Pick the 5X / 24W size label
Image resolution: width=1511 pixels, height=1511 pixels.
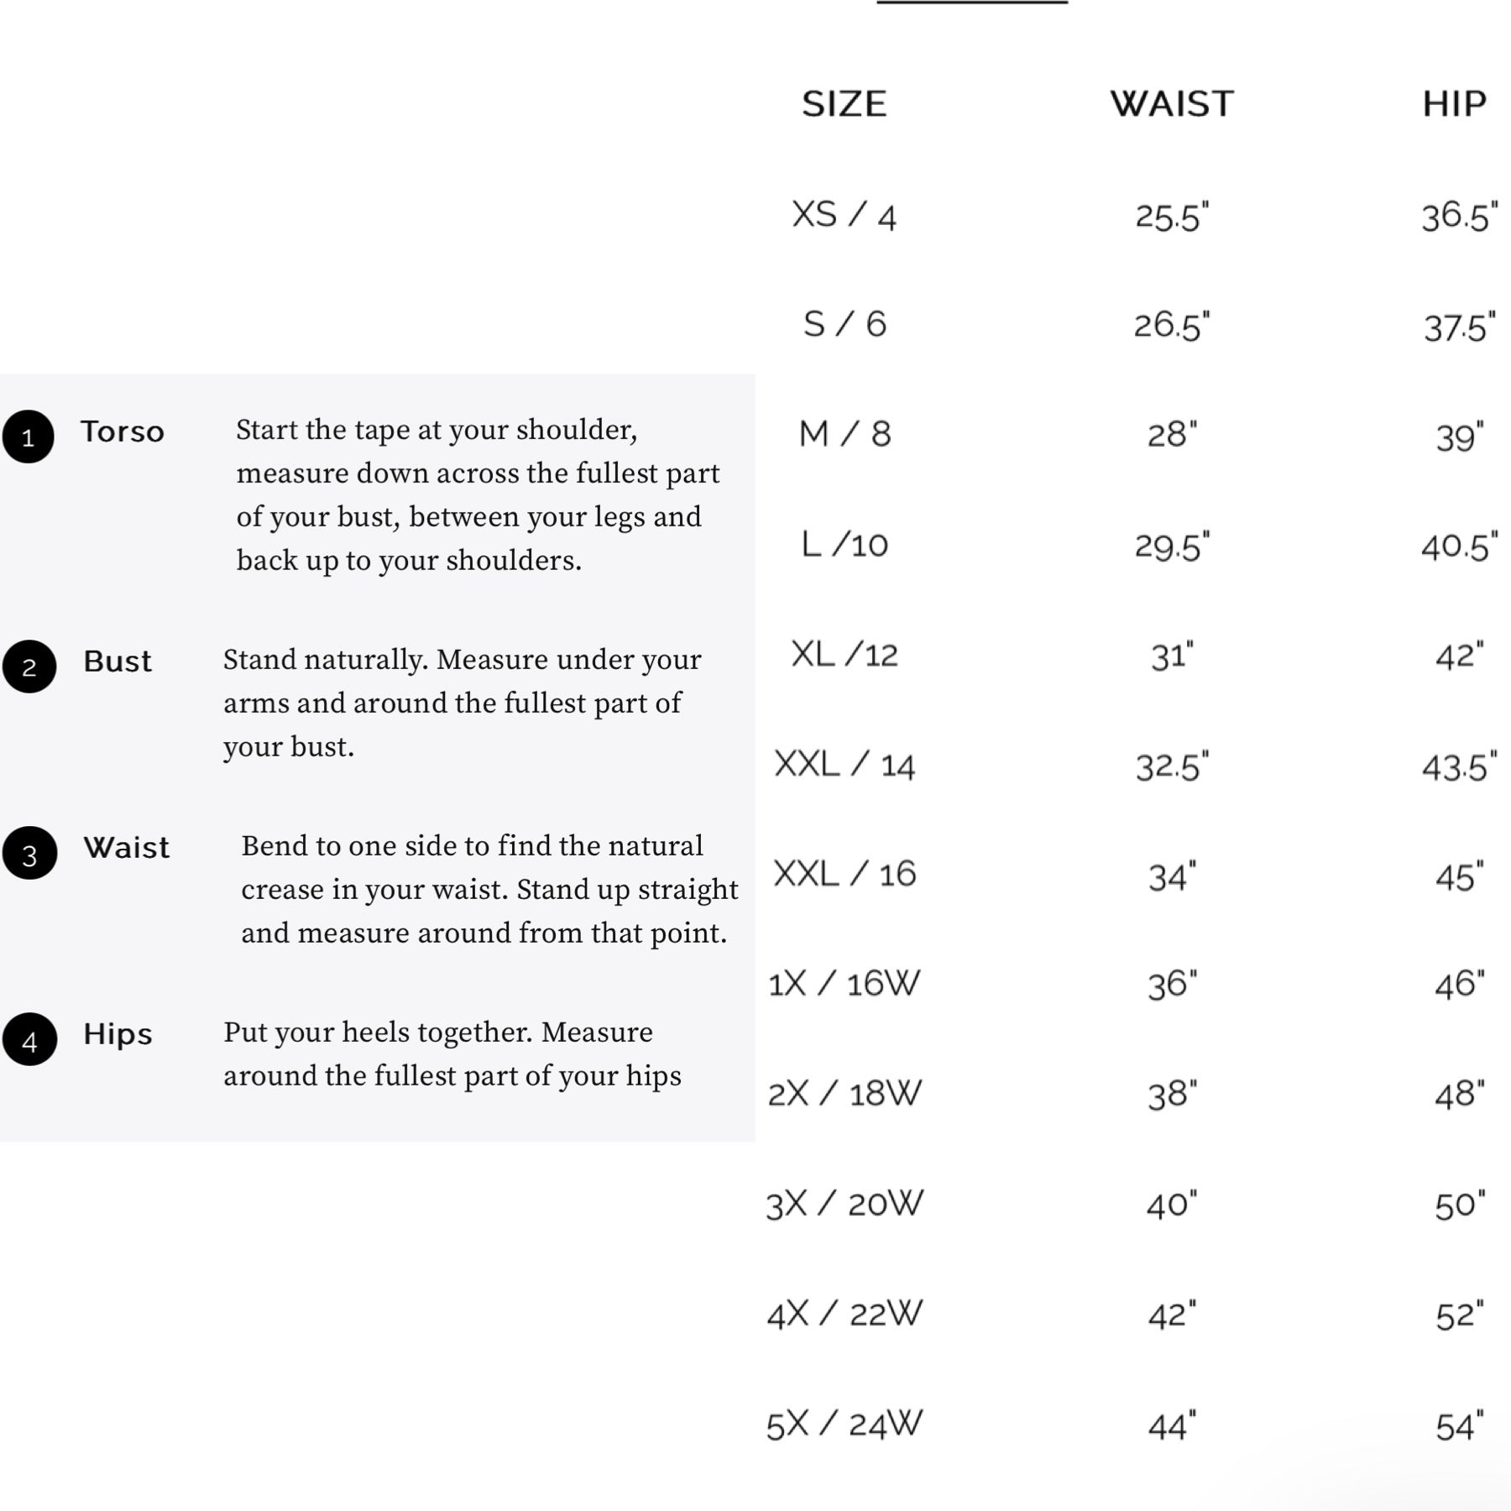click(844, 1424)
